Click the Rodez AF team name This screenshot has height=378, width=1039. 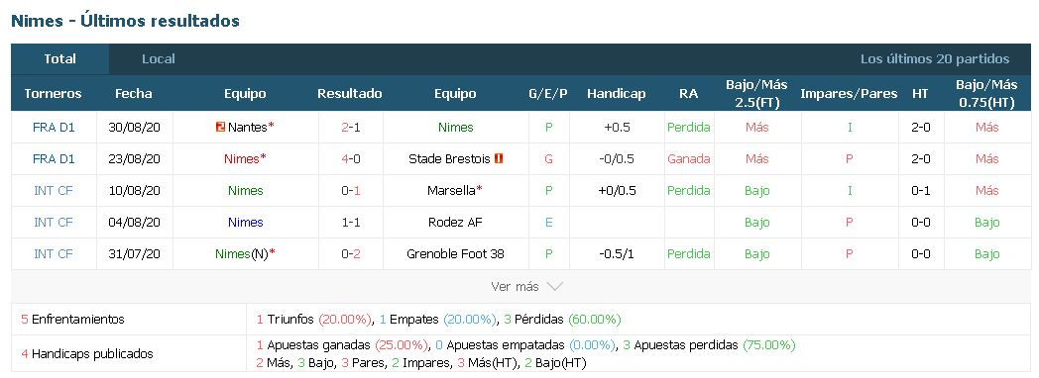pos(455,222)
